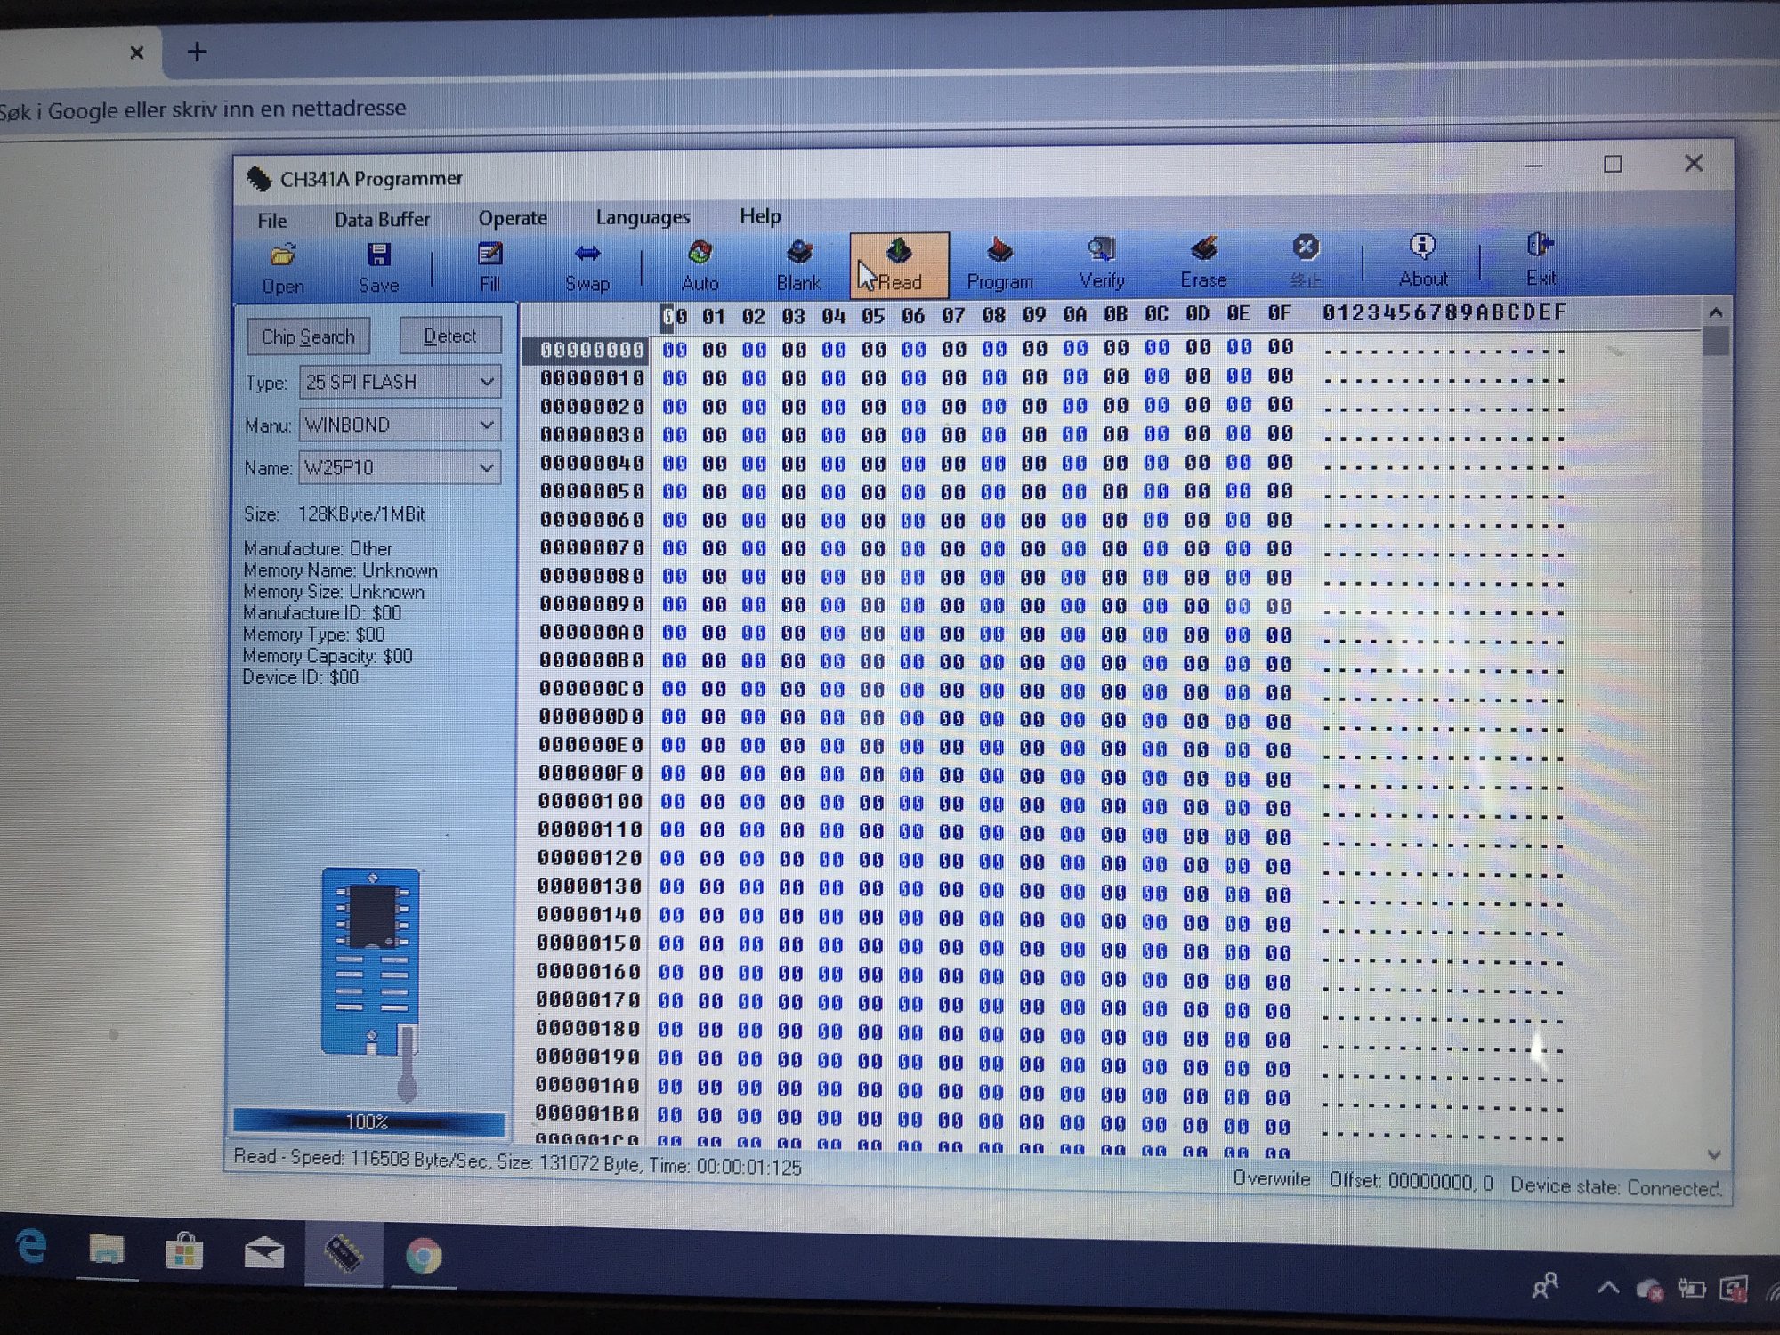Open Microsoft Store from taskbar

click(184, 1251)
